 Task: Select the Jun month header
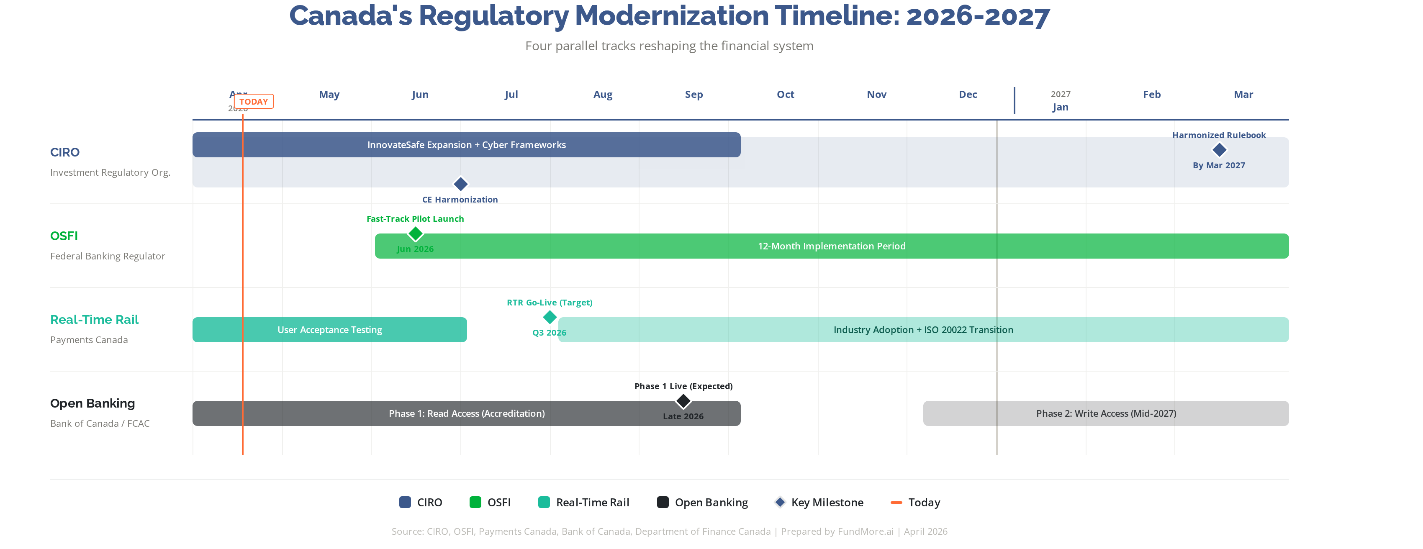click(x=420, y=95)
